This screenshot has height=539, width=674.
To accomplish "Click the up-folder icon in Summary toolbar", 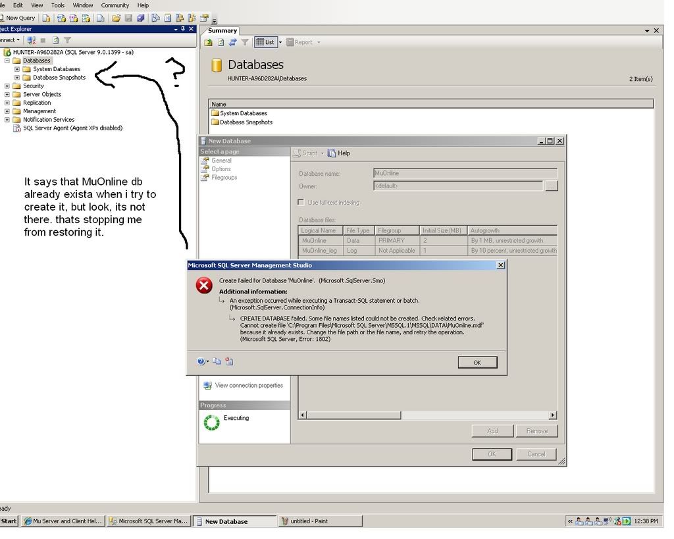I will (x=209, y=42).
